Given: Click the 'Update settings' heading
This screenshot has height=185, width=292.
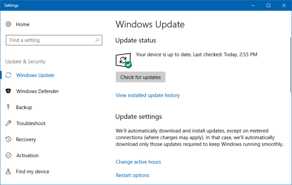Looking at the screenshot, I should pos(139,116).
